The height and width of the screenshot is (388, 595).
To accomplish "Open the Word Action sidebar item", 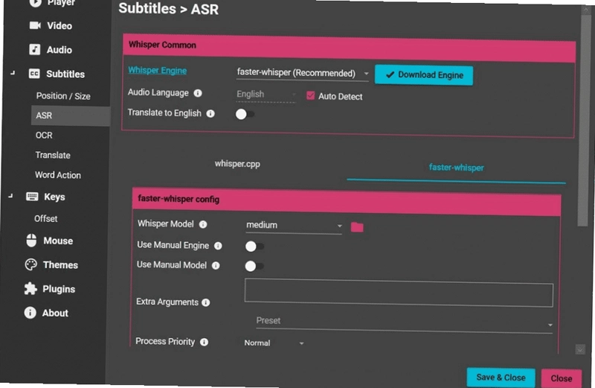I will (x=58, y=175).
